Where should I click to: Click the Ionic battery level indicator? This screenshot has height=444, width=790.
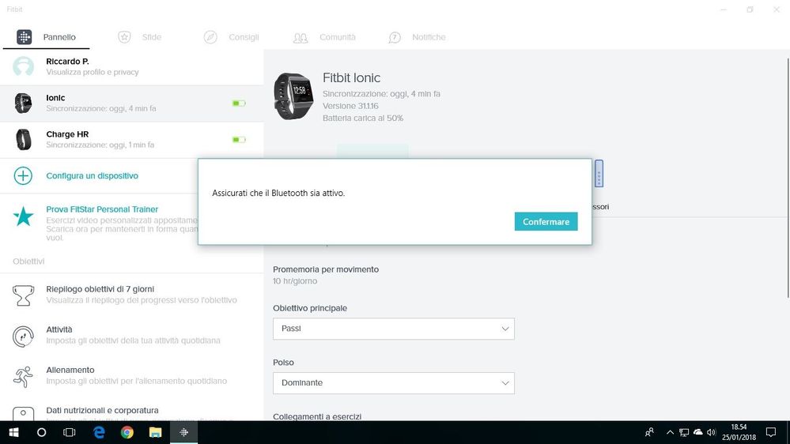point(239,103)
